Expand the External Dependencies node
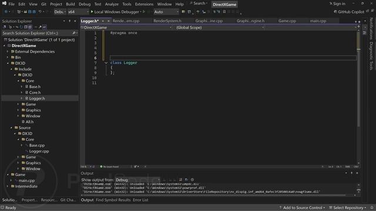 (8, 52)
